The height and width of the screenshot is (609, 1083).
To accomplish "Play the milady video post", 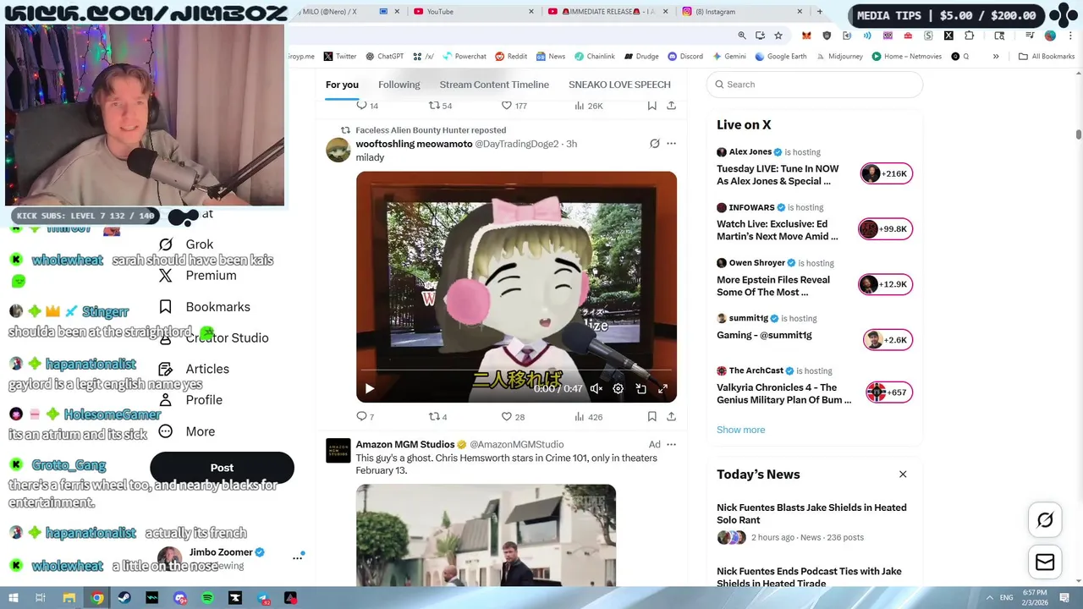I will (x=370, y=389).
